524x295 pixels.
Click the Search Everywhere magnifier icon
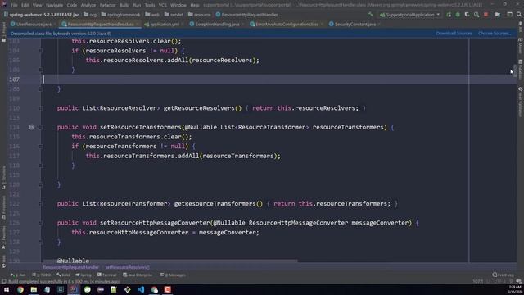[519, 15]
